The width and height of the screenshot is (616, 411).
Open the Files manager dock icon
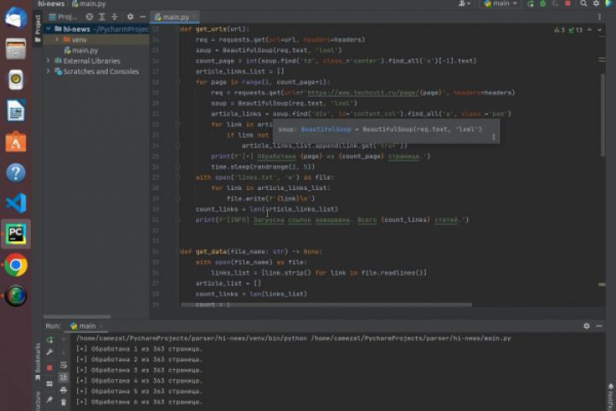(15, 49)
